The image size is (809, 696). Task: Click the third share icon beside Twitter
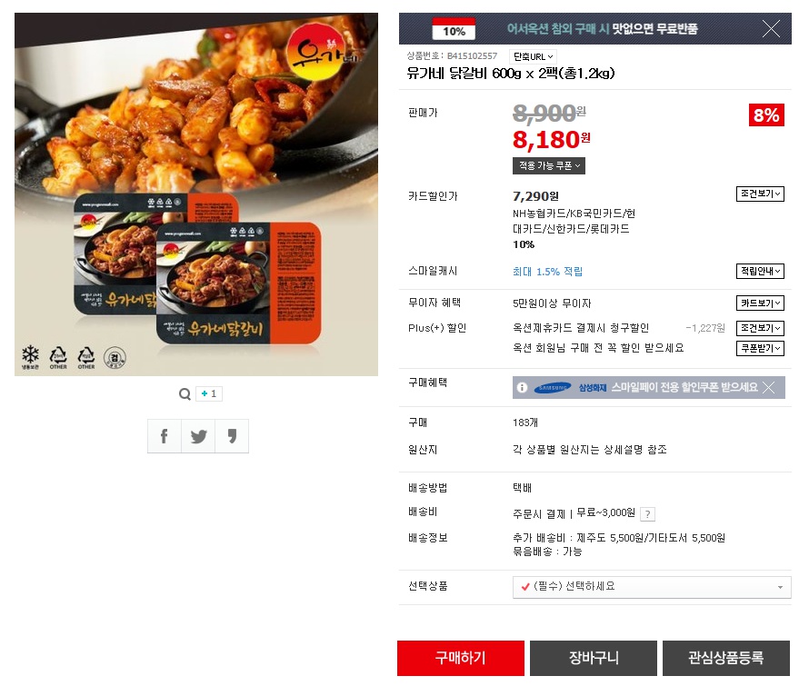[232, 436]
